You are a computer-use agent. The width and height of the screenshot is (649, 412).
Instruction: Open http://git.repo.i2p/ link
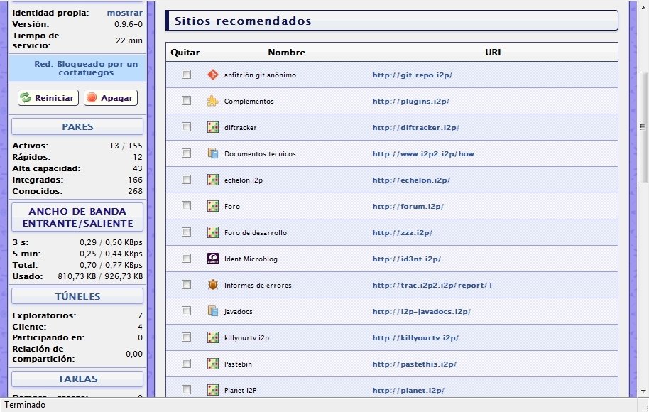pyautogui.click(x=413, y=75)
